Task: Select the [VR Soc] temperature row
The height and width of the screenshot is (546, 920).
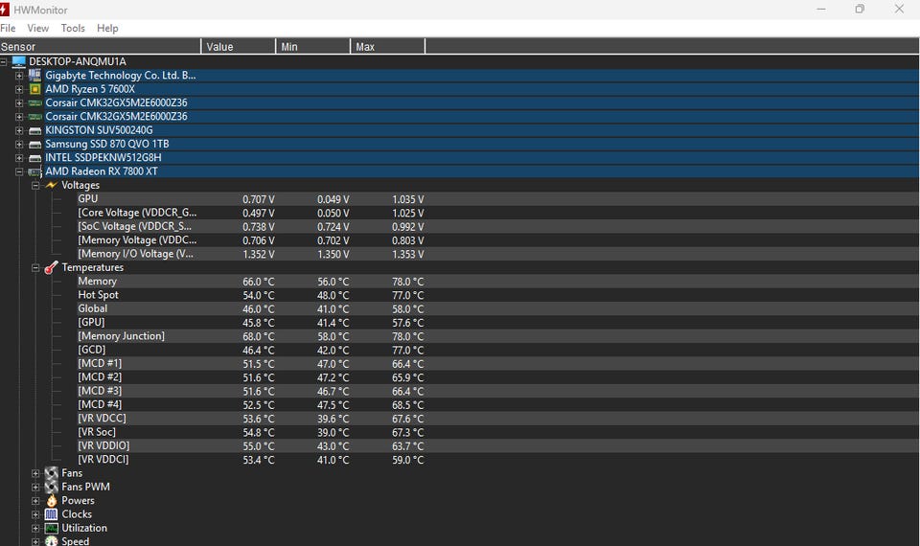Action: point(97,432)
